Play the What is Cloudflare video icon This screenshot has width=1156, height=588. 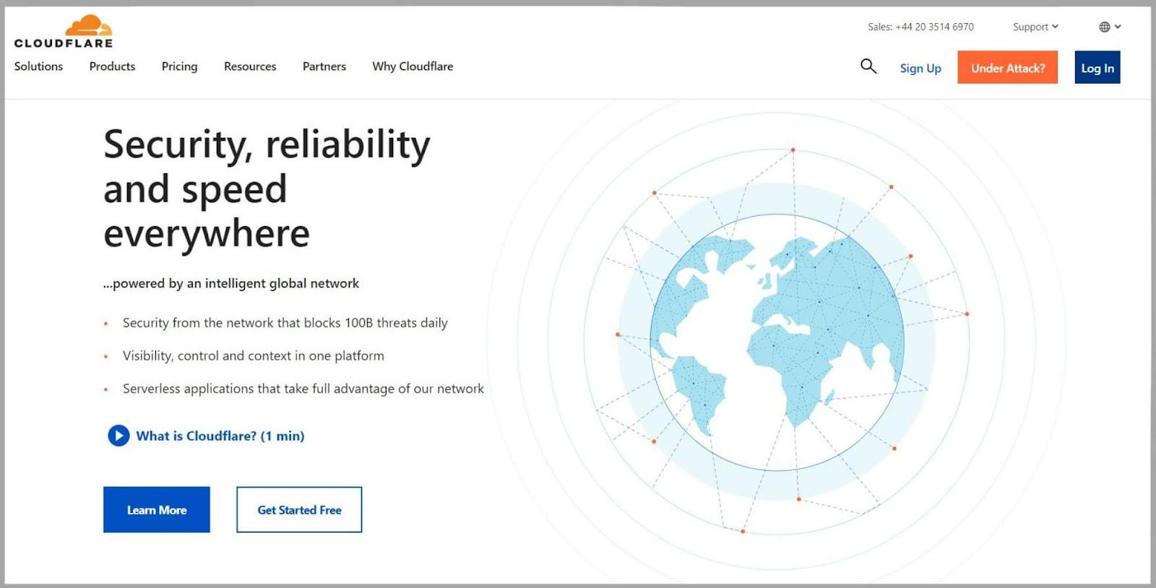click(x=118, y=436)
